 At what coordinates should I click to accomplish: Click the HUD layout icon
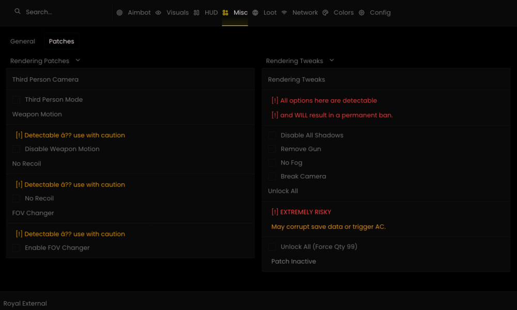tap(196, 12)
